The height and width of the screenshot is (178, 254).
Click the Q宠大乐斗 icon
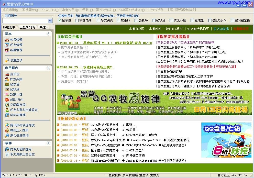[x=7, y=99]
